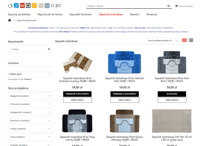Switch to list view layout
This screenshot has width=204, height=146.
pyautogui.click(x=191, y=40)
